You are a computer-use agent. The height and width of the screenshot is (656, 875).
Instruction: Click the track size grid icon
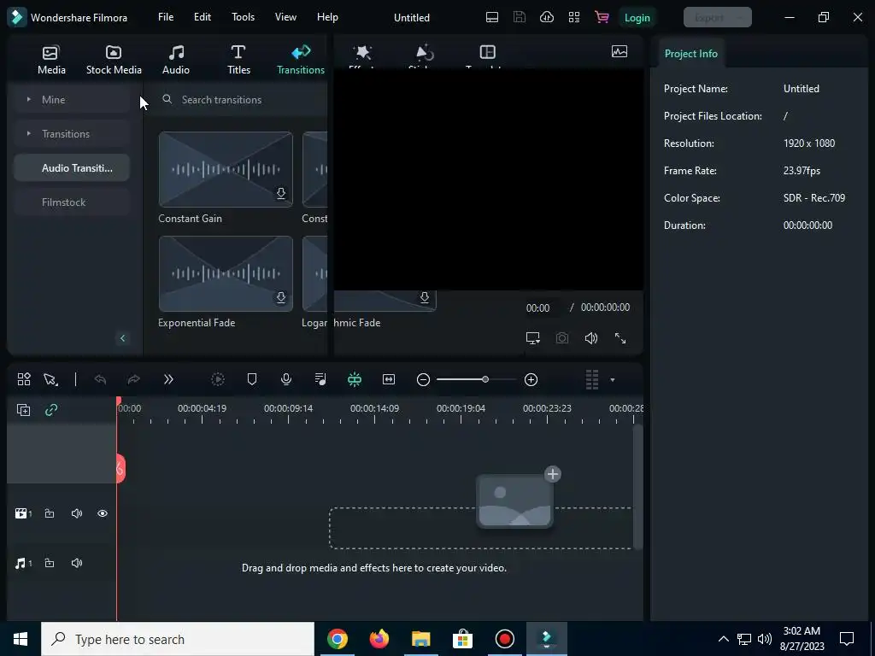point(592,379)
